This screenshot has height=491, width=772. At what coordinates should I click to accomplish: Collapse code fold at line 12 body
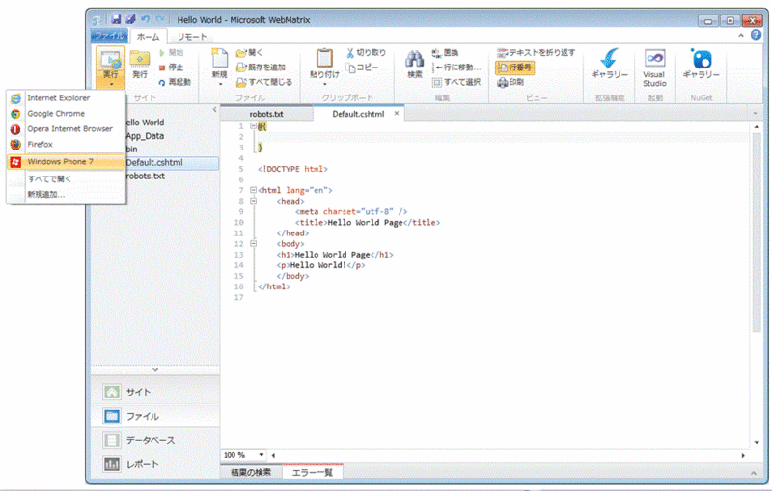click(253, 243)
